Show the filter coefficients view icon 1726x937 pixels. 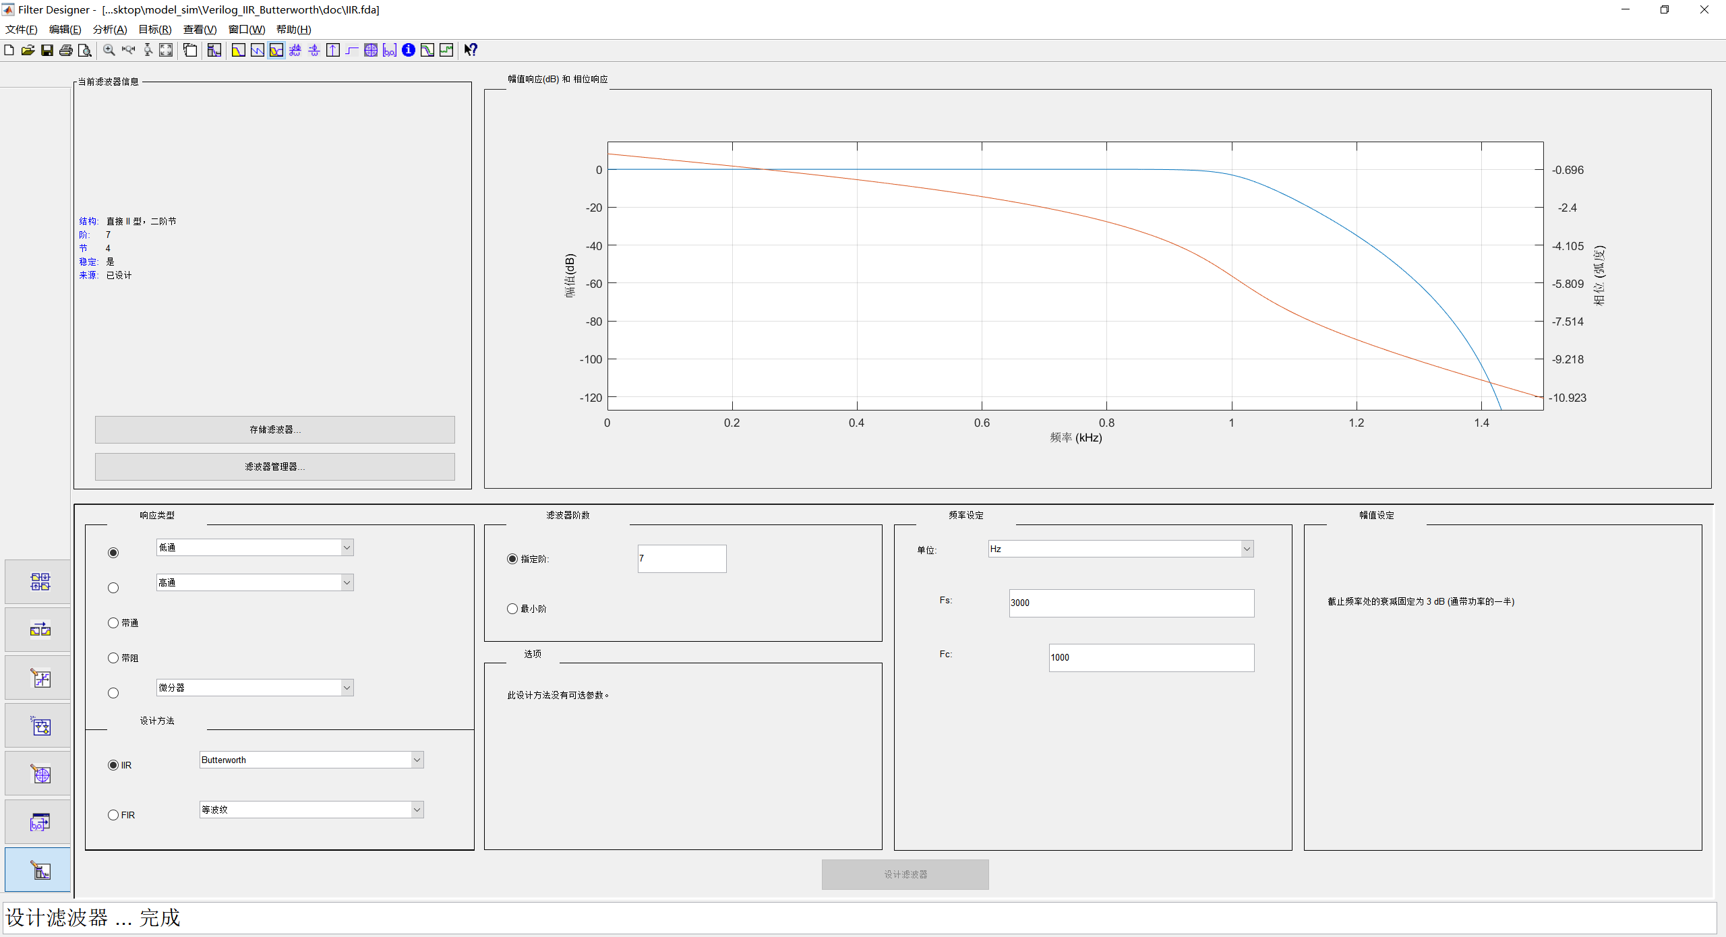tap(390, 51)
